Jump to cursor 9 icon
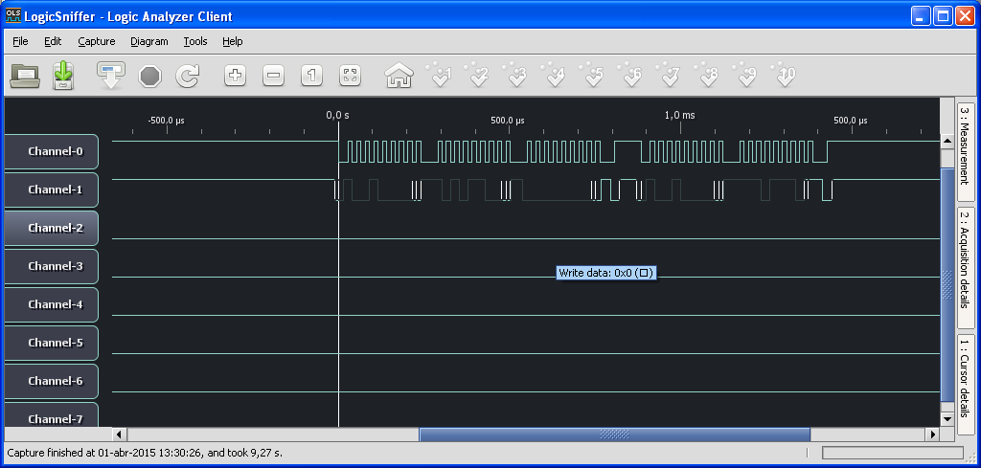The image size is (981, 468). coord(744,75)
